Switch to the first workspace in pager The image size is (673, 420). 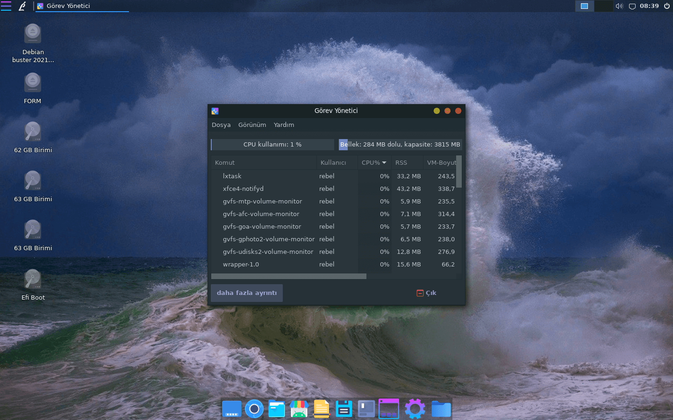coord(584,6)
